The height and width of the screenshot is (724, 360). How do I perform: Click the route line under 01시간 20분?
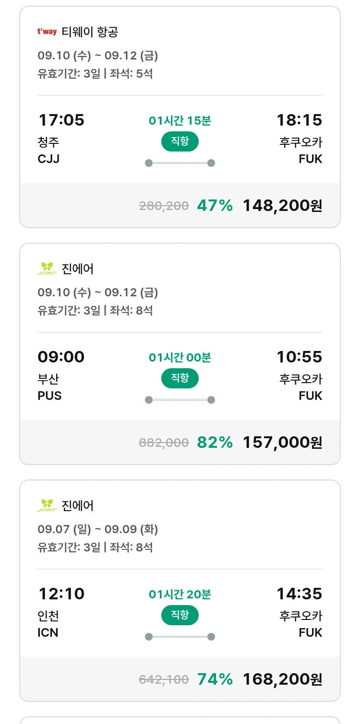[x=180, y=637]
